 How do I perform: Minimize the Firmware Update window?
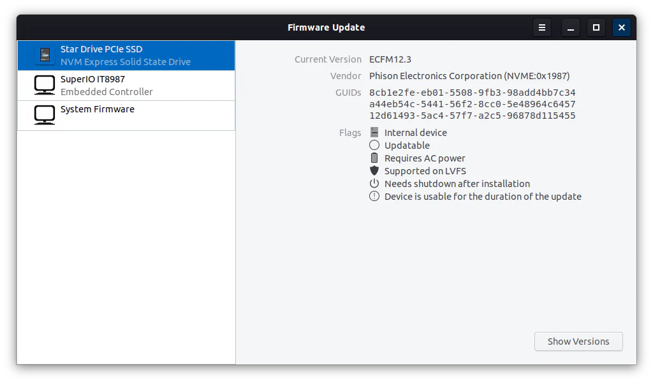coord(571,27)
